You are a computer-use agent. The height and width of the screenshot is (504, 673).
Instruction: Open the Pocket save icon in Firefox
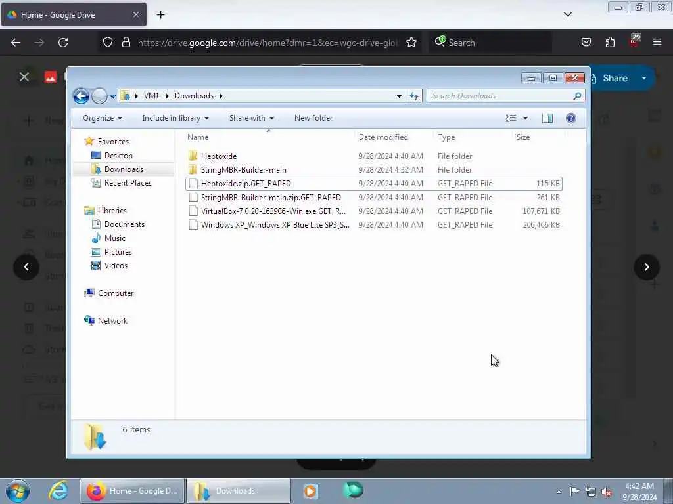click(586, 43)
